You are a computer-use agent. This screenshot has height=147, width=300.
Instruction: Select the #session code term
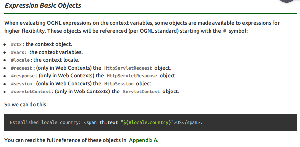(22, 84)
